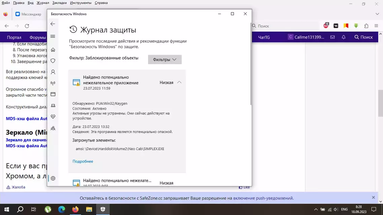Open the volume control in system tray
Viewport: 383px width, 215px height.
click(336, 209)
